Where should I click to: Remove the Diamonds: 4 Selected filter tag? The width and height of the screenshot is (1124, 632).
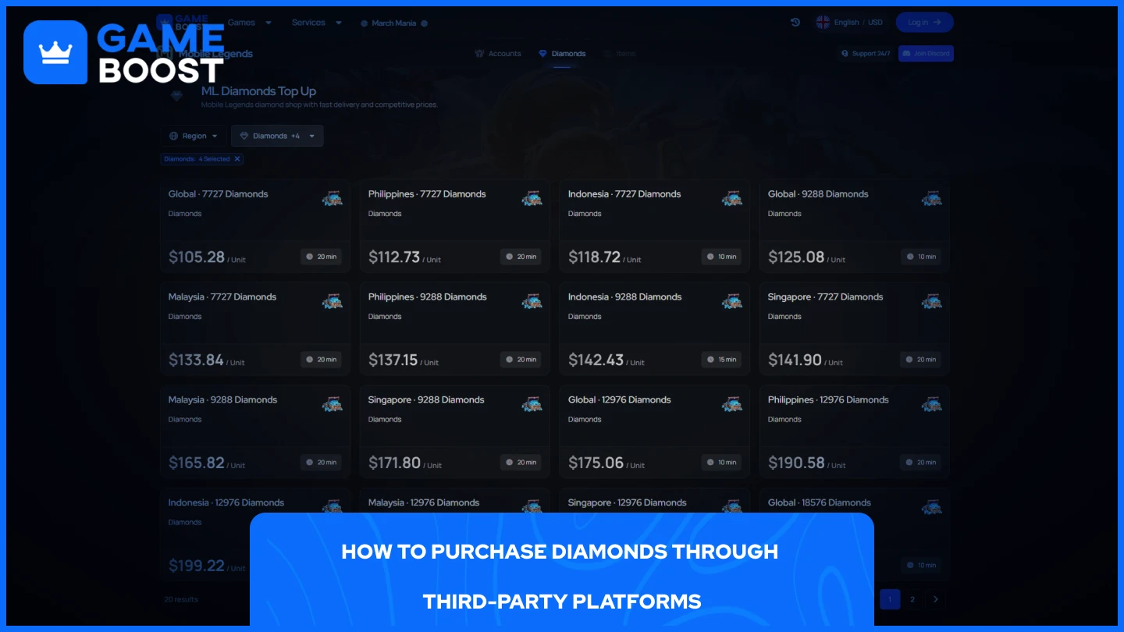pyautogui.click(x=239, y=158)
